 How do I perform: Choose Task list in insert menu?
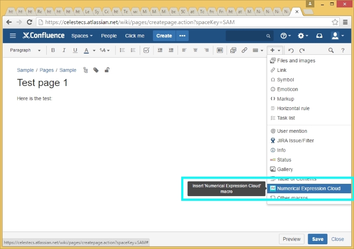coord(309,118)
